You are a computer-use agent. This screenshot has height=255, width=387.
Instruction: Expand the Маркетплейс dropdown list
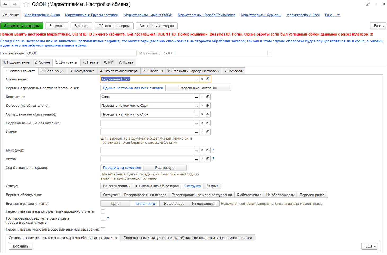click(x=270, y=53)
